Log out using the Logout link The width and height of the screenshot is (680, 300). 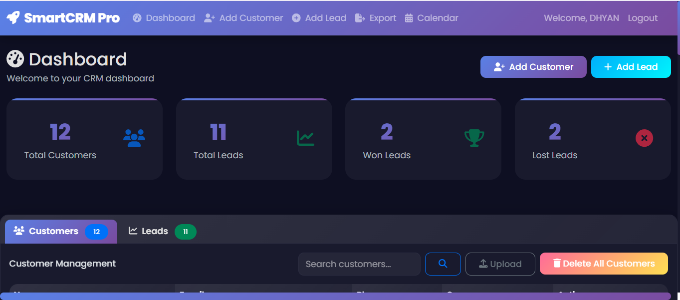(642, 17)
